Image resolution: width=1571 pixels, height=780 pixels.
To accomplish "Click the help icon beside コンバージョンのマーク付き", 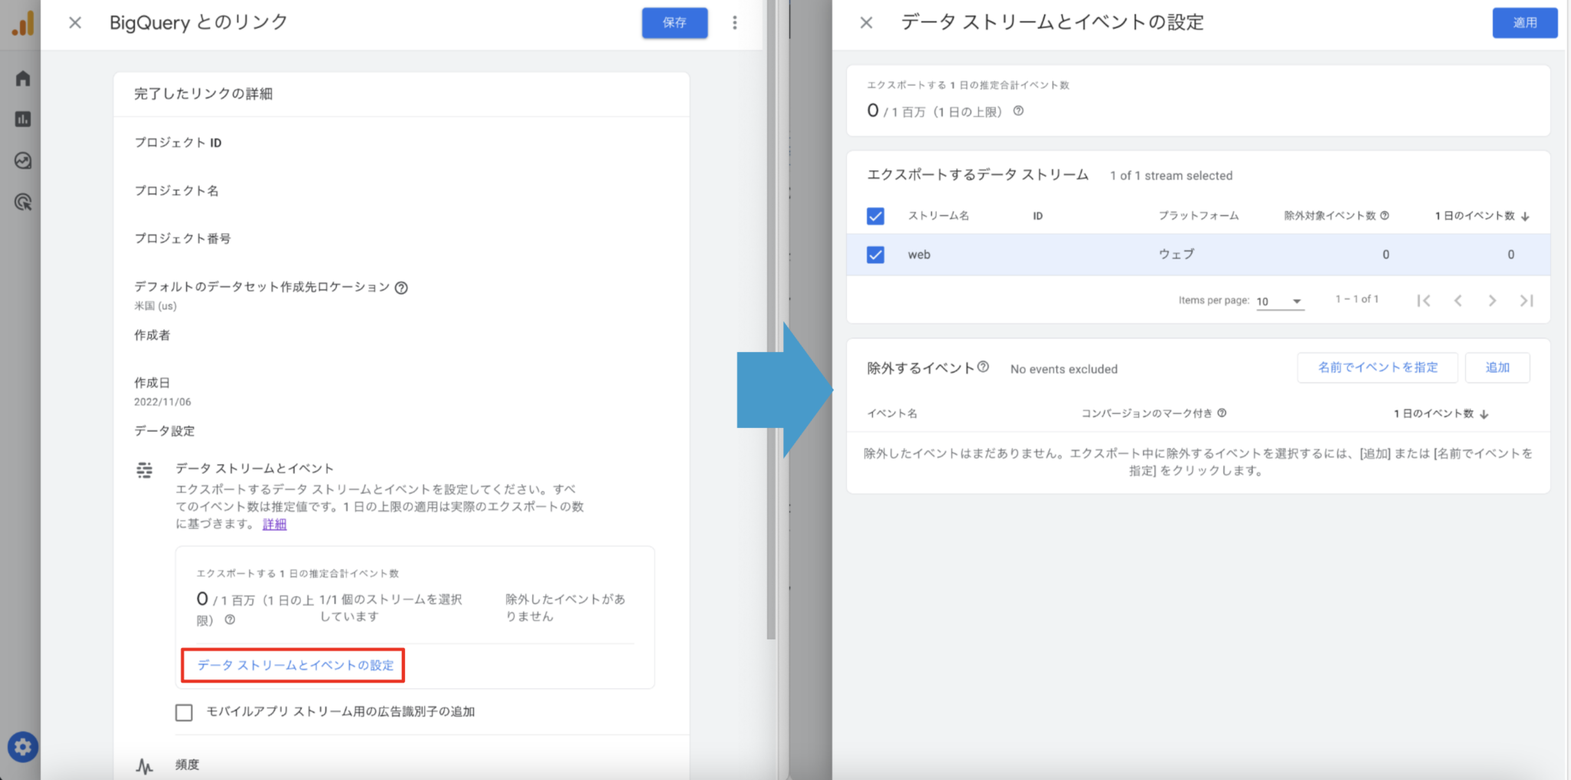I will (1223, 413).
